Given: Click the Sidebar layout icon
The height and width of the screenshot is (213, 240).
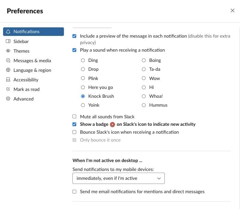Looking at the screenshot, I should 8,41.
